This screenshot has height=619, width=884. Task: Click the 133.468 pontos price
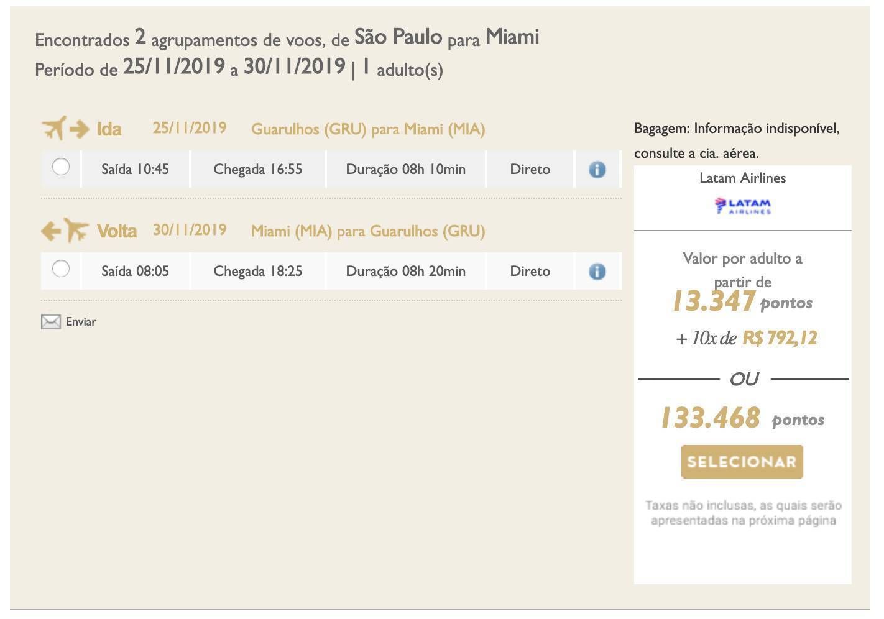(x=710, y=418)
